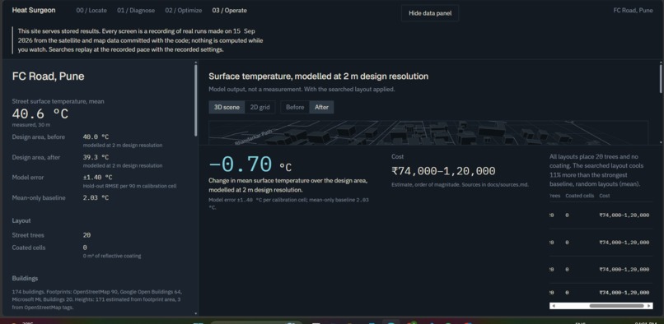Screen dimensions: 664x324
Task: Click the large −0.70 °C change figure
Action: click(x=250, y=164)
